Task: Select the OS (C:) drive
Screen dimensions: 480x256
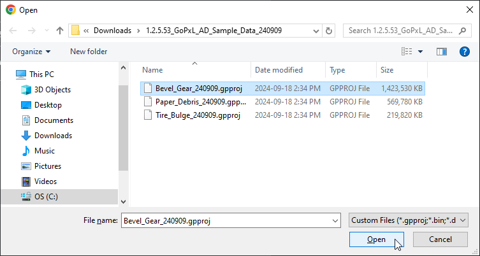Action: point(46,197)
